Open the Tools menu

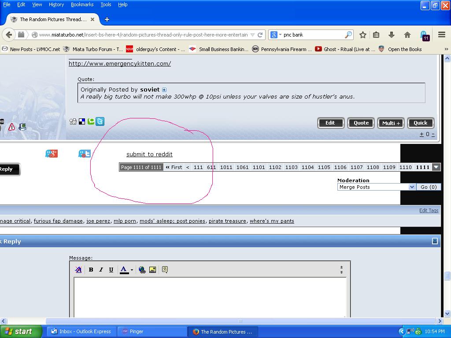tap(106, 4)
